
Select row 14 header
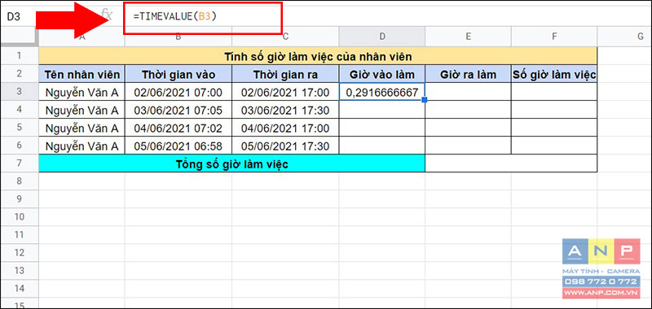(20, 288)
